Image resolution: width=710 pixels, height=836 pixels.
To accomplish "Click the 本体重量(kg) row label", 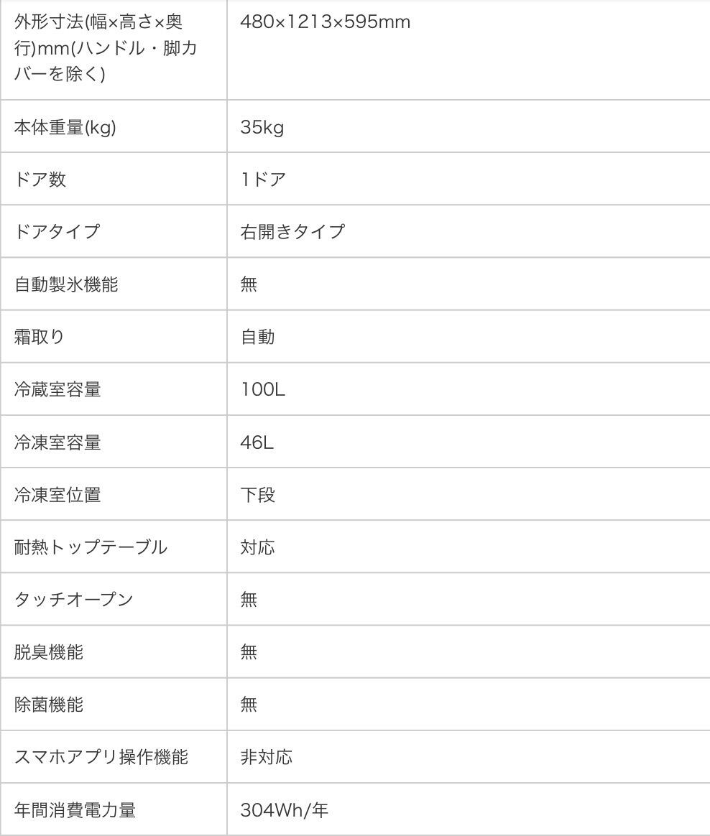I will [x=65, y=127].
